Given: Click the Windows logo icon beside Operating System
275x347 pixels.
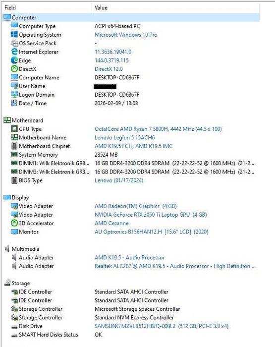Looking at the screenshot, I should [14, 35].
